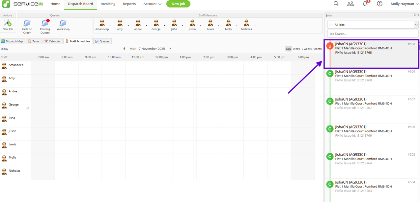
Task: Click the Mon 17 November 2025 date
Action: click(147, 49)
